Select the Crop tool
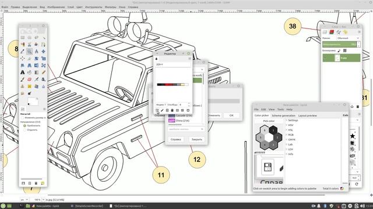Screen dimensions: 373x209 [x=30, y=58]
